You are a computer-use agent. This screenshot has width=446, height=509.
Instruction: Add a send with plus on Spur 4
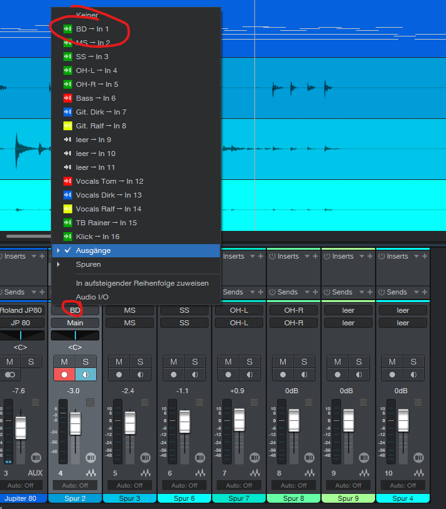click(424, 292)
